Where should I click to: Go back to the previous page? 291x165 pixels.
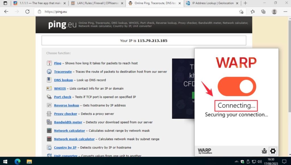pyautogui.click(x=6, y=11)
